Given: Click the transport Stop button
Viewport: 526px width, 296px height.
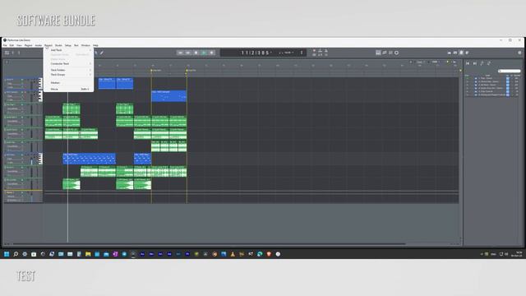Looking at the screenshot, I should pos(196,53).
